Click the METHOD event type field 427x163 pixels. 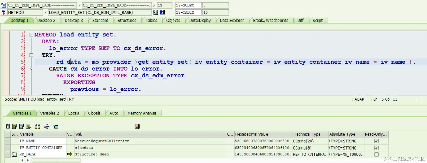[x=25, y=12]
